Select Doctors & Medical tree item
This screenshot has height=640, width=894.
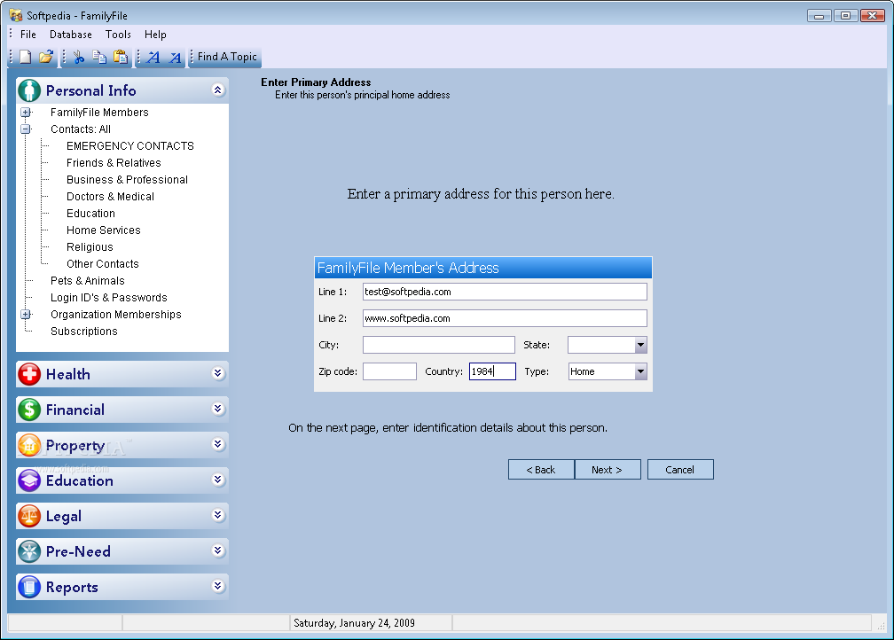(x=110, y=196)
